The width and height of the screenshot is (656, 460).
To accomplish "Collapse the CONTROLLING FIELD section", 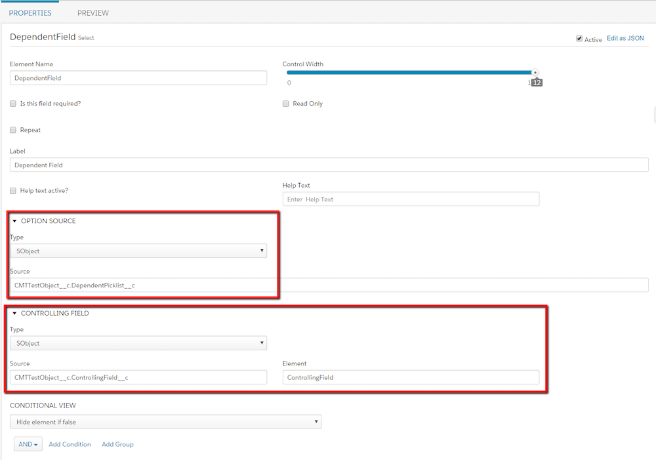I will coord(14,313).
